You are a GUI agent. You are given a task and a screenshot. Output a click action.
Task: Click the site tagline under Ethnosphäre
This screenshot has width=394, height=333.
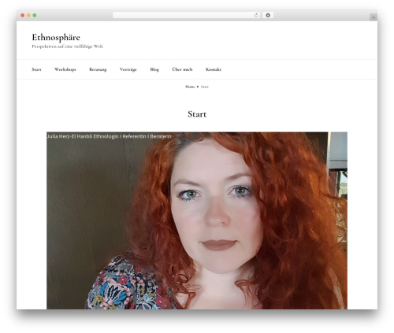pos(67,46)
